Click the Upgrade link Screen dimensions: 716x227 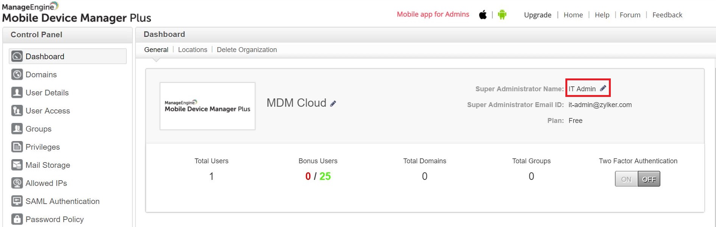pyautogui.click(x=537, y=15)
